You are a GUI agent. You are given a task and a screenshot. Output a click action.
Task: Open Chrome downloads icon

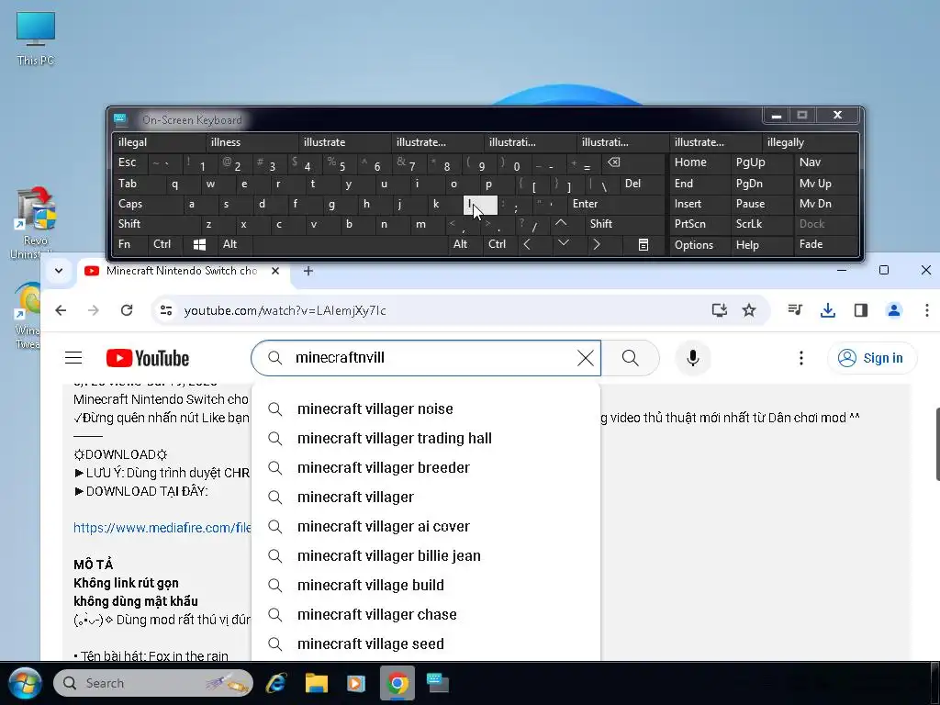[x=828, y=310]
